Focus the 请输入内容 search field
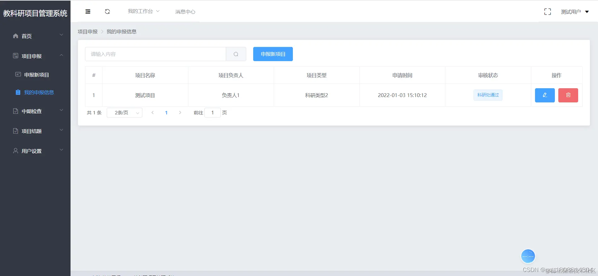Screen dimensions: 598x276 pyautogui.click(x=156, y=54)
